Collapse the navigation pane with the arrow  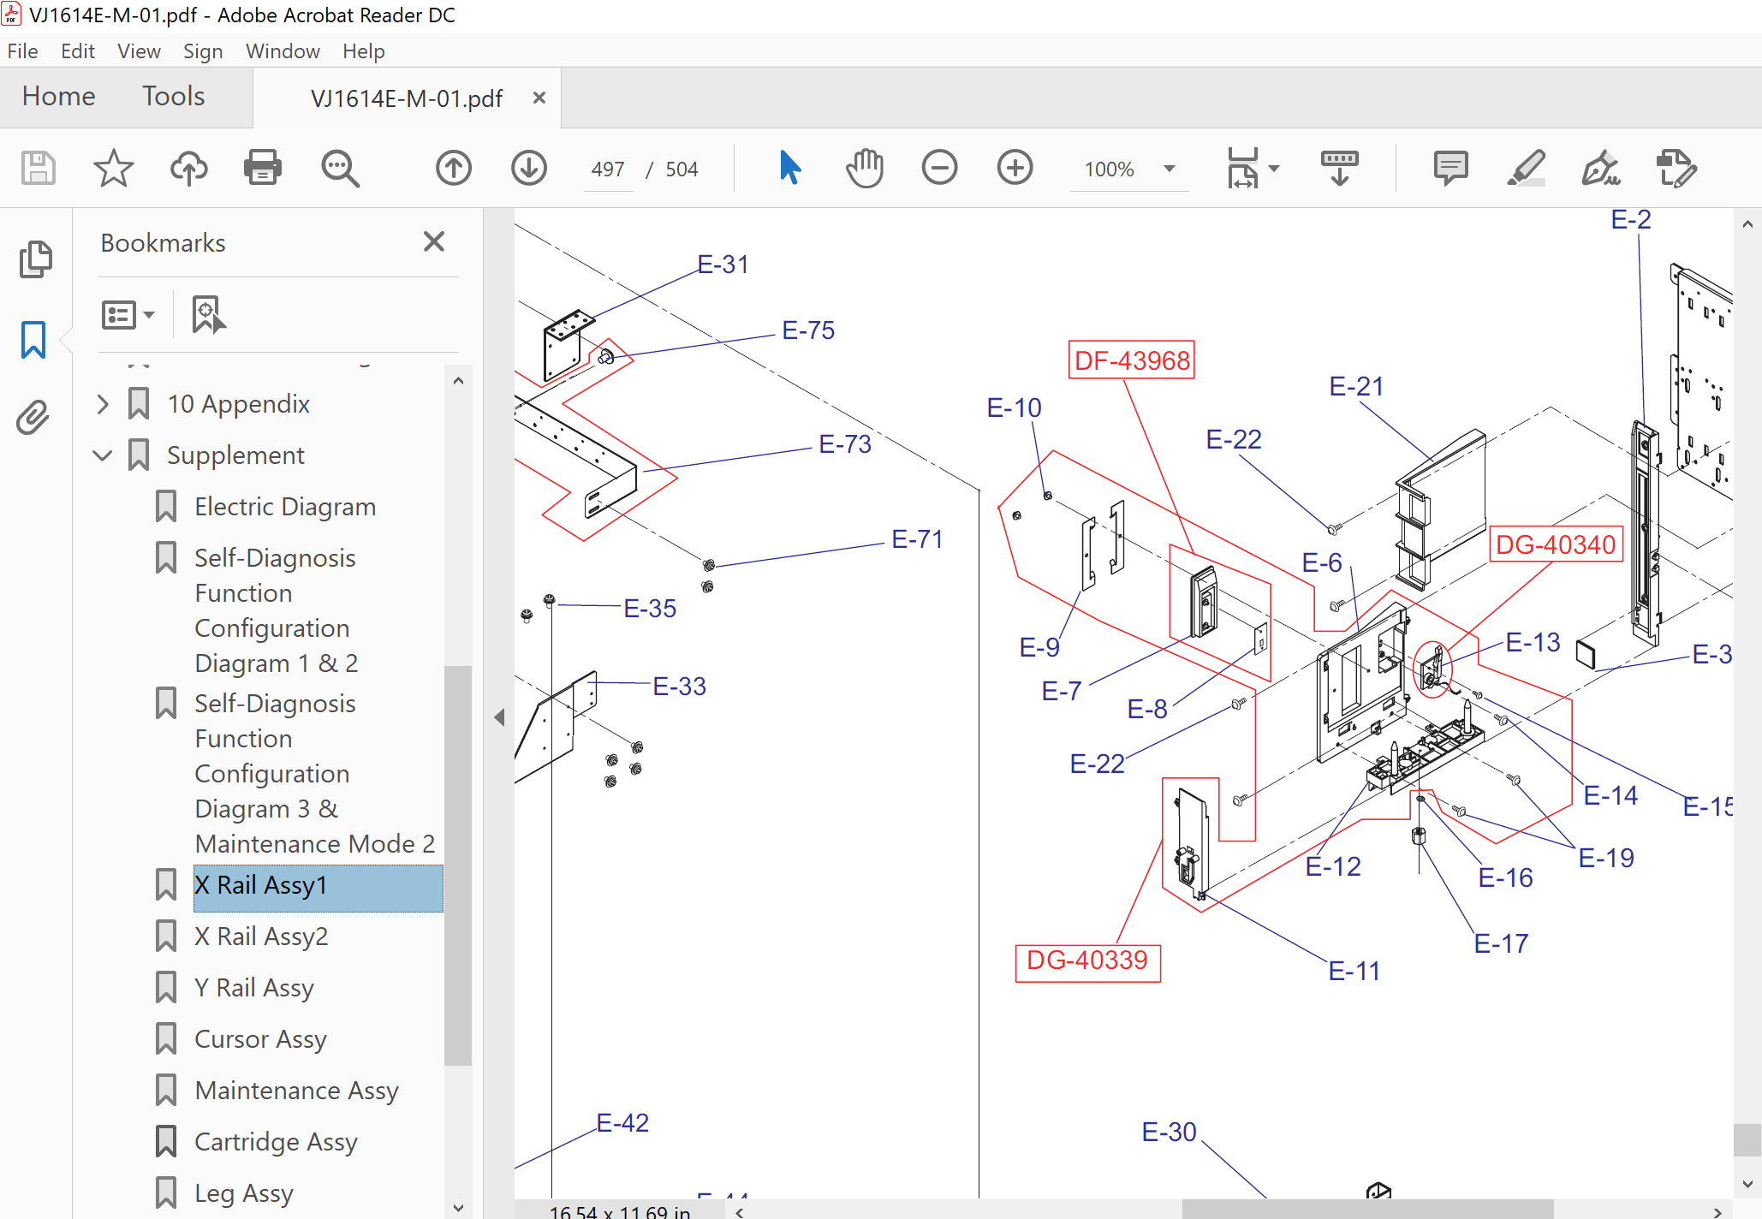pyautogui.click(x=499, y=717)
